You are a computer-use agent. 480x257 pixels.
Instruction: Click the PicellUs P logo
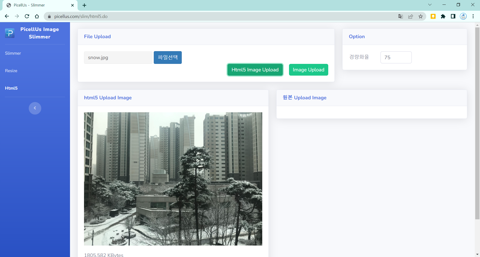point(10,33)
